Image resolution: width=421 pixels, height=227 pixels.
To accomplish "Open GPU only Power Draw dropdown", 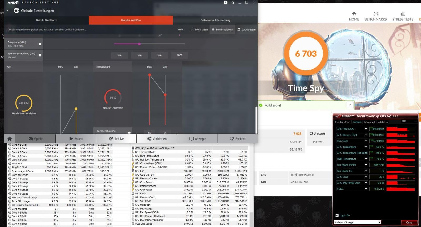I will (366, 183).
